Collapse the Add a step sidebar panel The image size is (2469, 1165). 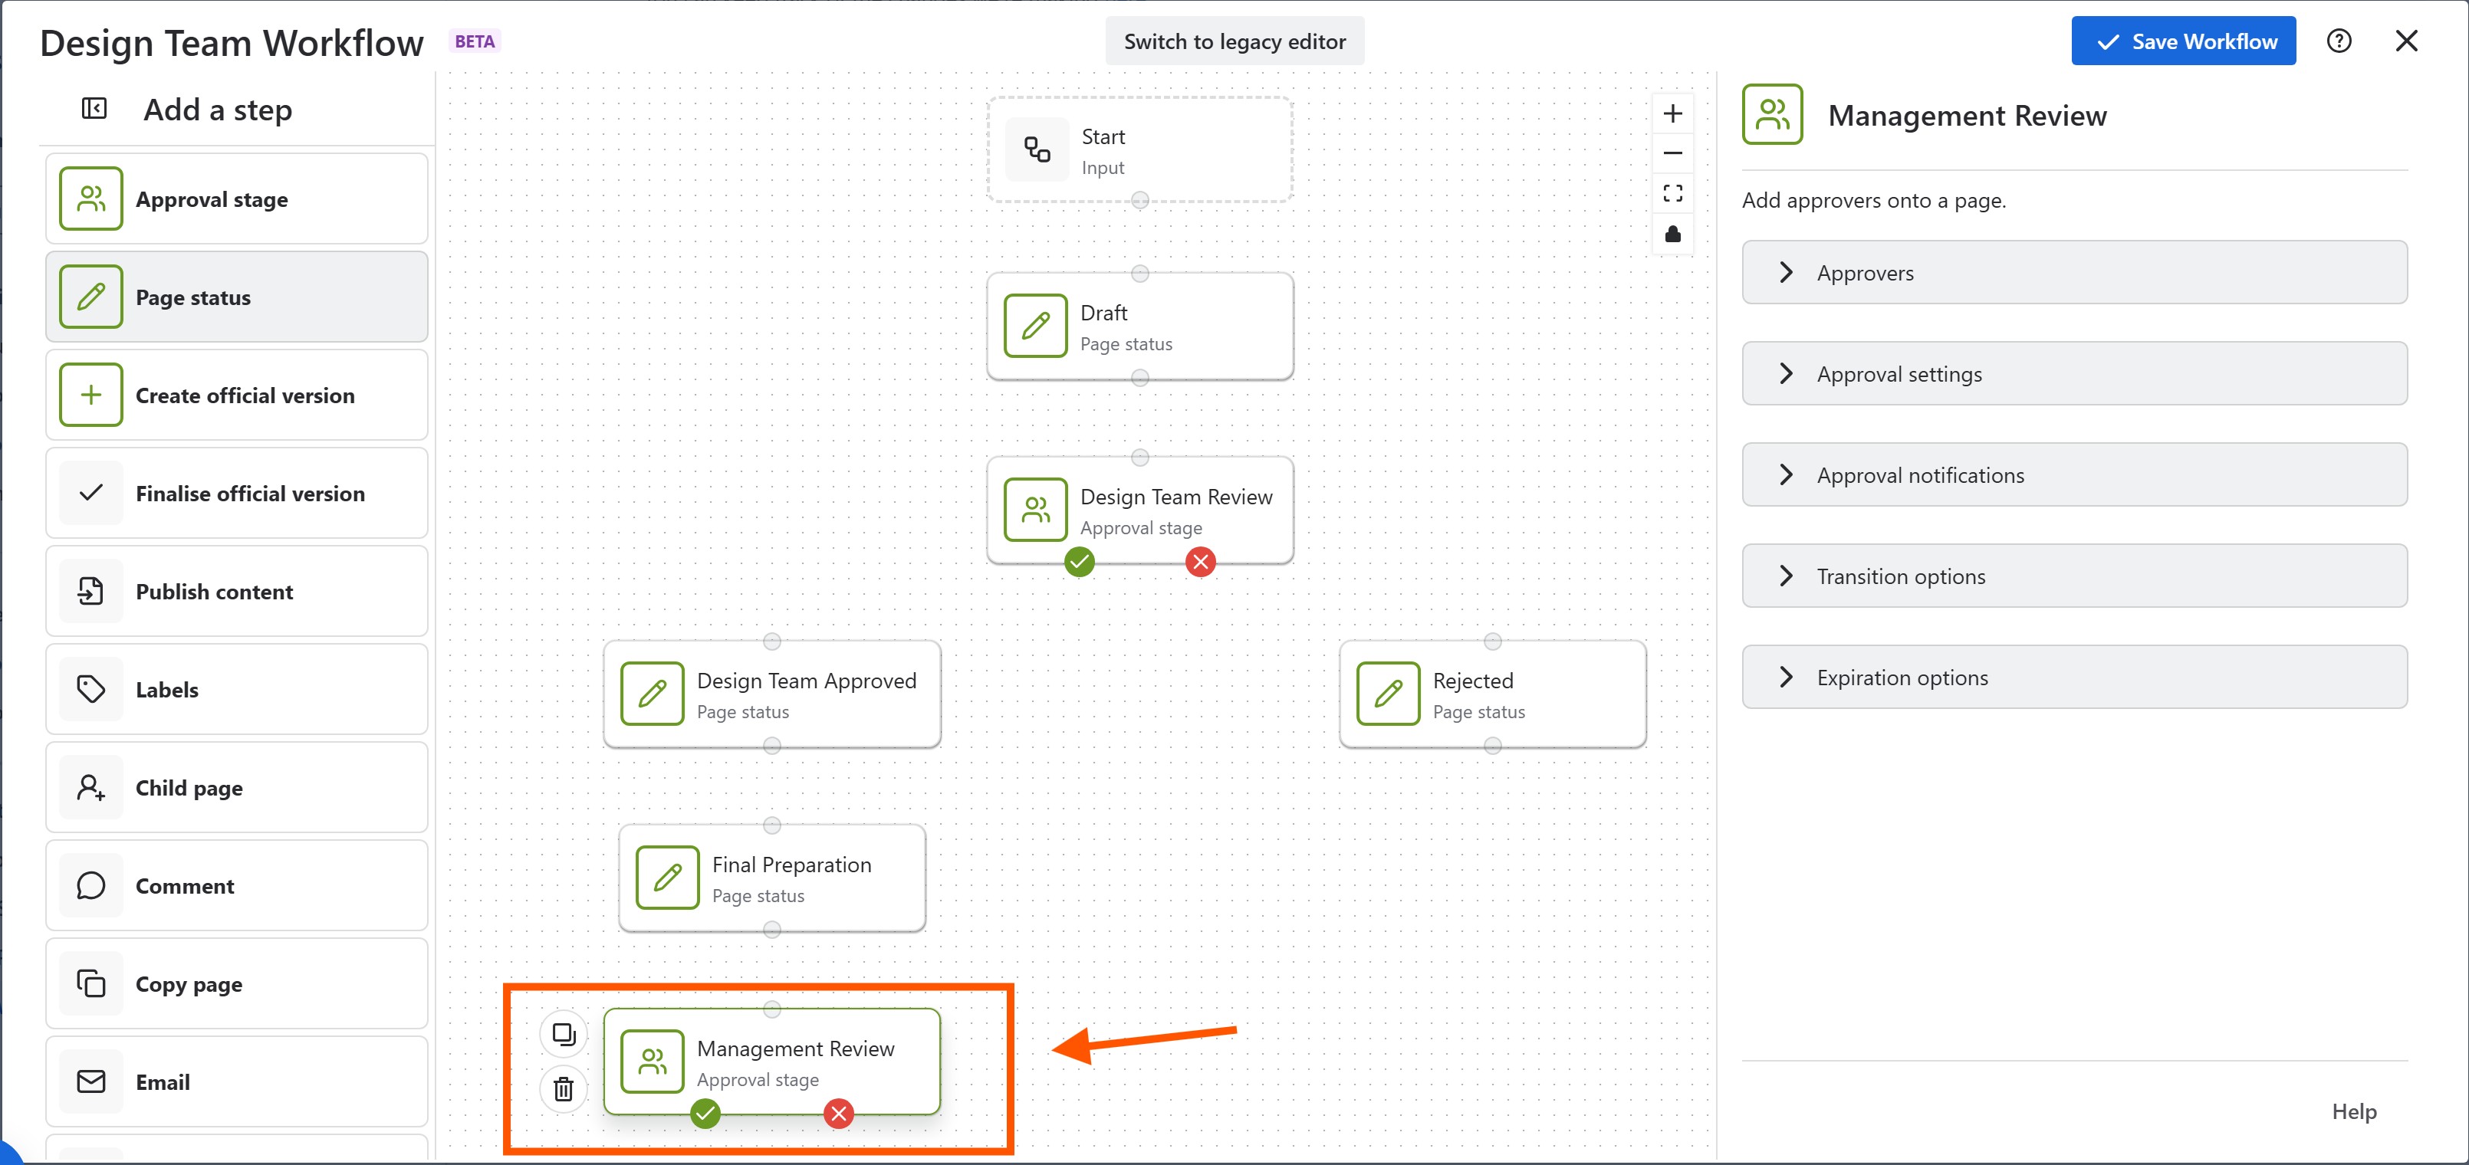click(x=94, y=108)
